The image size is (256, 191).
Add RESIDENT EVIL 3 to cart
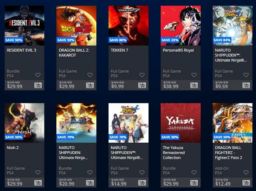(38, 85)
